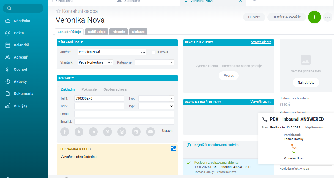The width and height of the screenshot is (334, 178).
Task: Click the Facebook social icon
Action: (65, 132)
